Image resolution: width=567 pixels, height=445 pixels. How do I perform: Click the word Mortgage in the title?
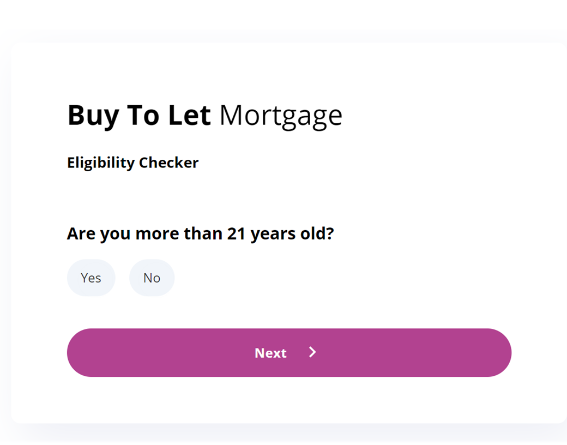pos(281,116)
